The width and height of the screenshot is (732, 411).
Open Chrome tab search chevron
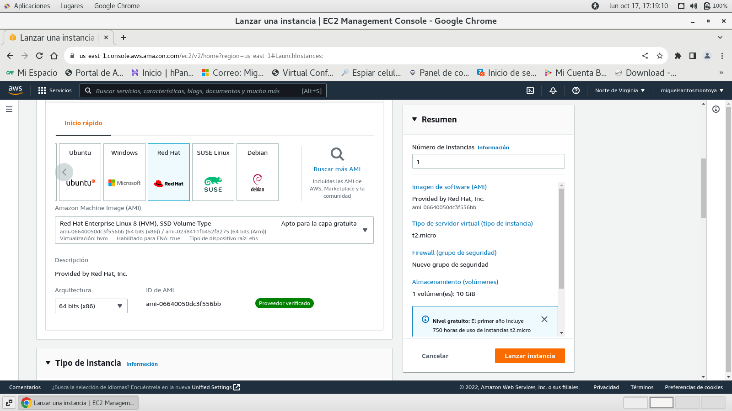pos(720,37)
